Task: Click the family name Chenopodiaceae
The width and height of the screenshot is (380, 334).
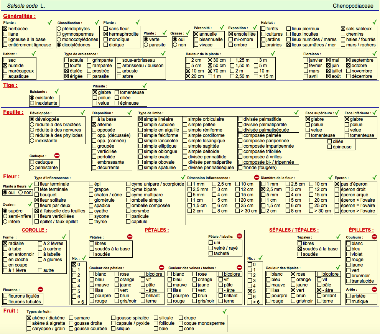Action: (x=353, y=6)
